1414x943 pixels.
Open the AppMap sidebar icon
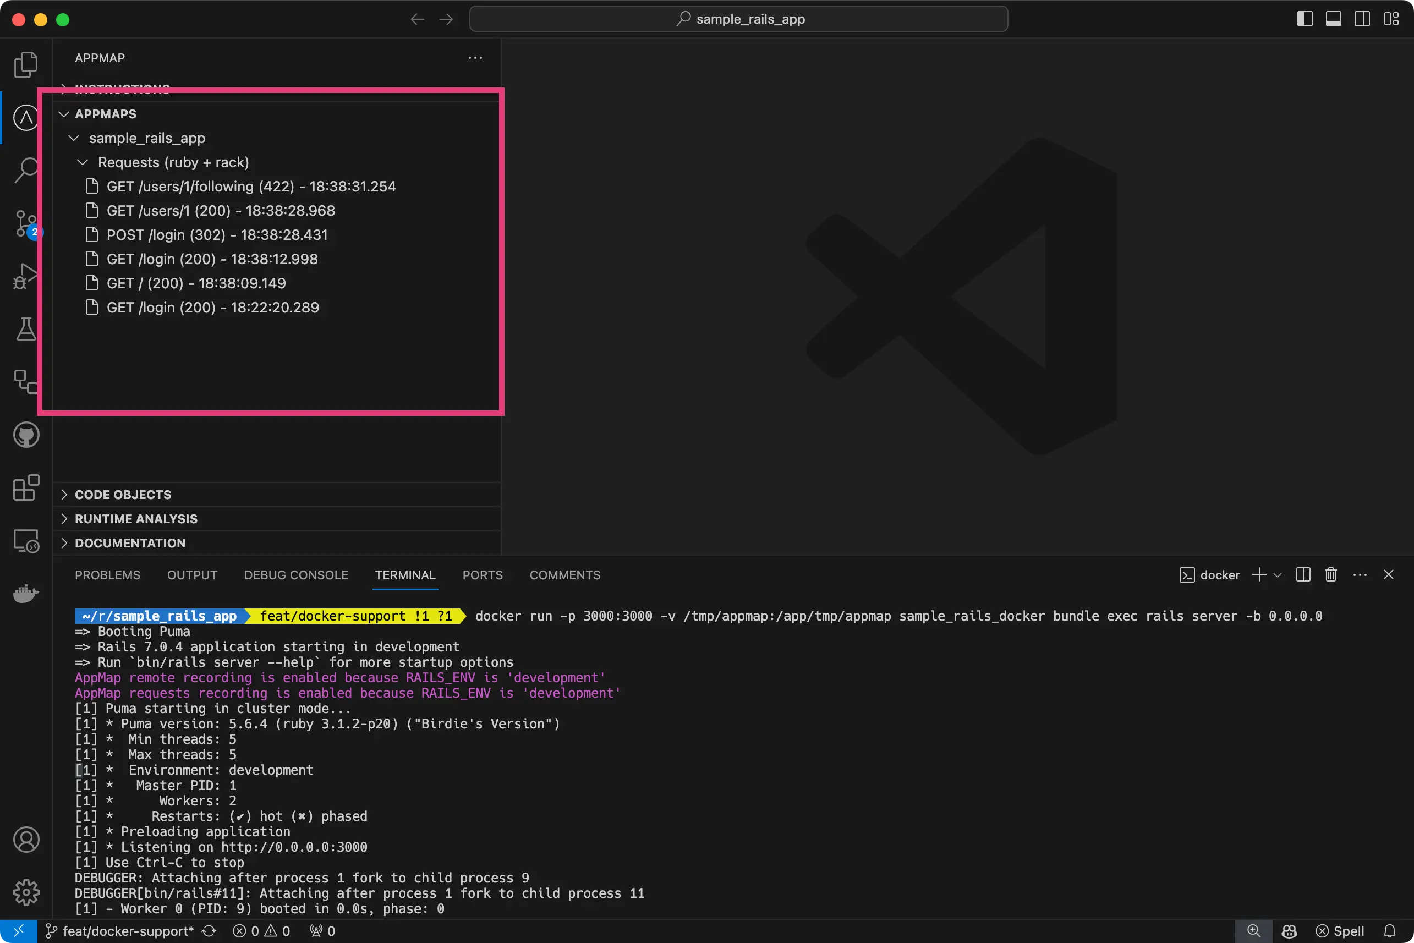pos(26,117)
